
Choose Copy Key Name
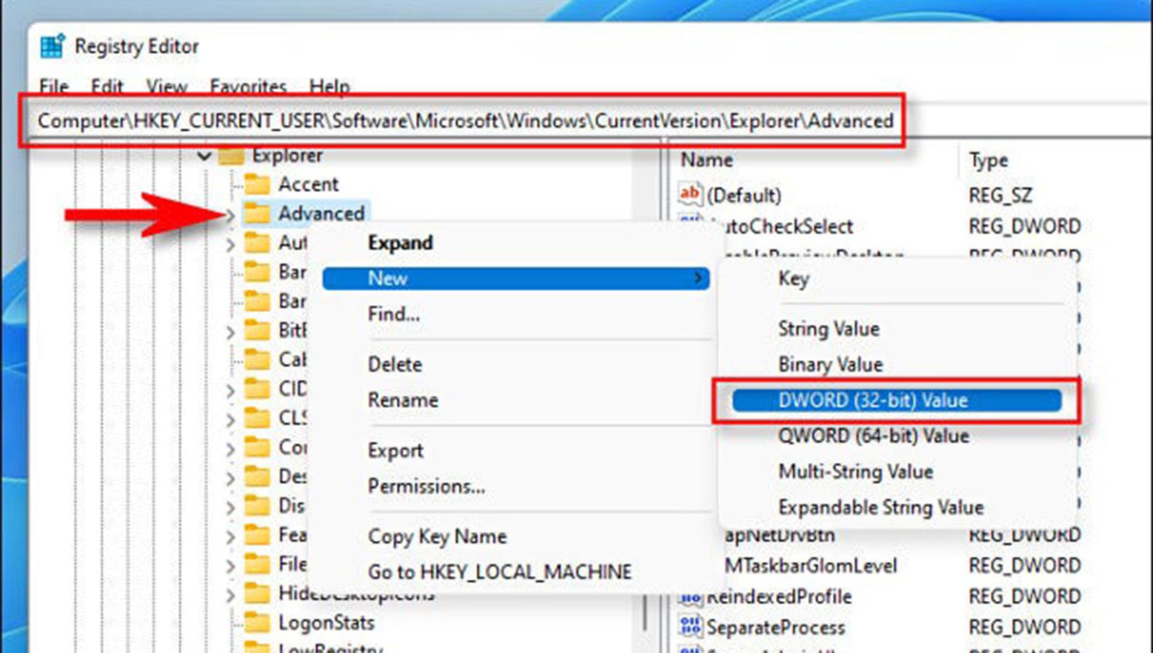click(437, 537)
